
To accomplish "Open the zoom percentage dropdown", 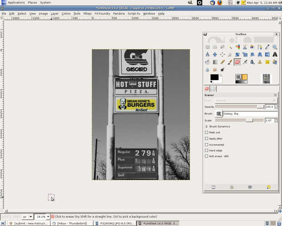I will pyautogui.click(x=49, y=216).
